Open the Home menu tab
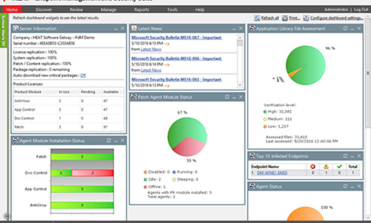This screenshot has height=223, width=371. tap(12, 10)
